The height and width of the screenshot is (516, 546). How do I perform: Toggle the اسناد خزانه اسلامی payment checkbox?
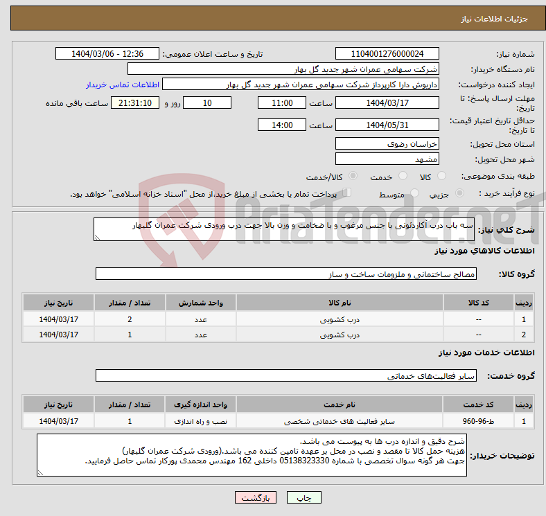coord(347,192)
